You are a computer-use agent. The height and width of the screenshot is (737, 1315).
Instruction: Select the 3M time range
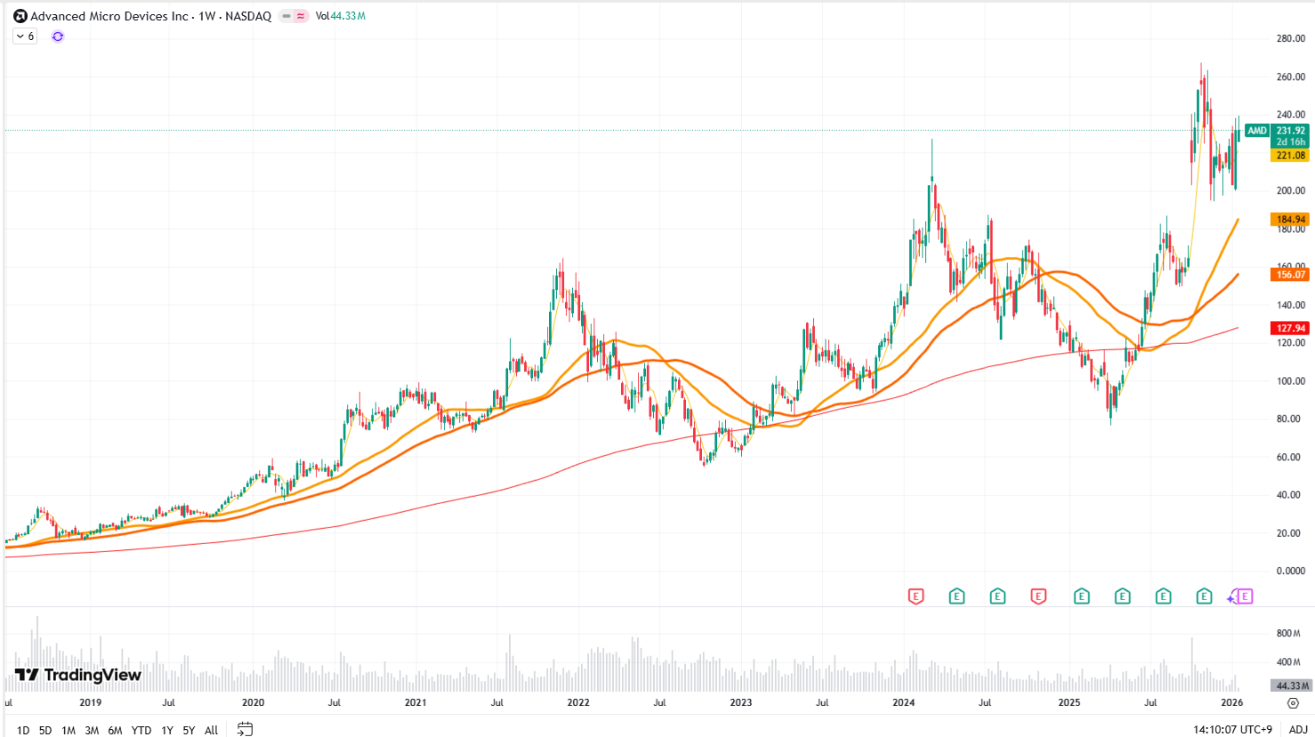92,730
